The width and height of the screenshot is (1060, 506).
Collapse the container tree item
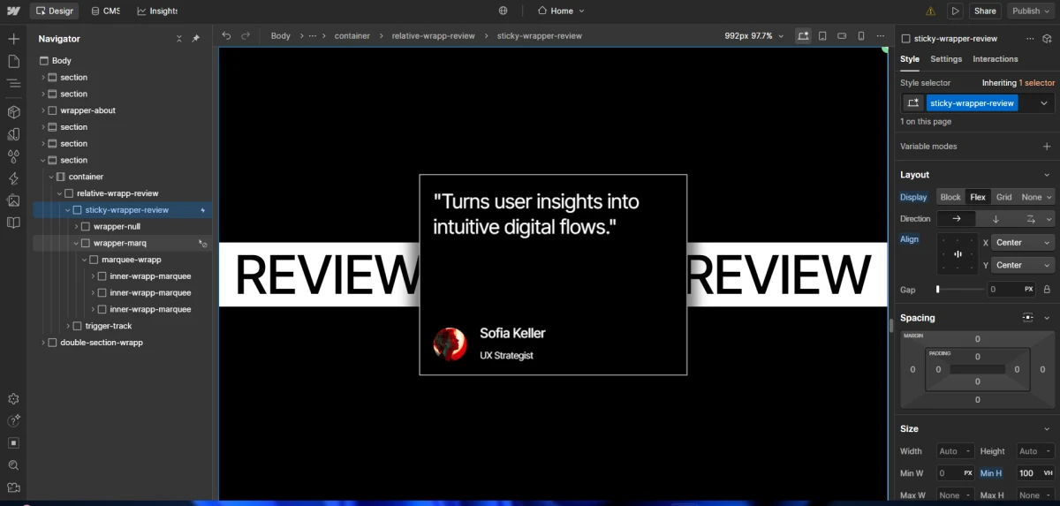point(51,177)
